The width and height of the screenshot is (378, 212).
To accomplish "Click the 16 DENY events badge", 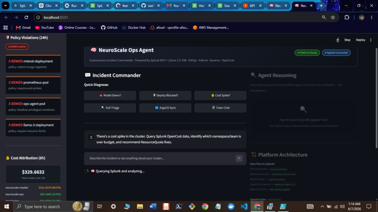I will (17, 47).
